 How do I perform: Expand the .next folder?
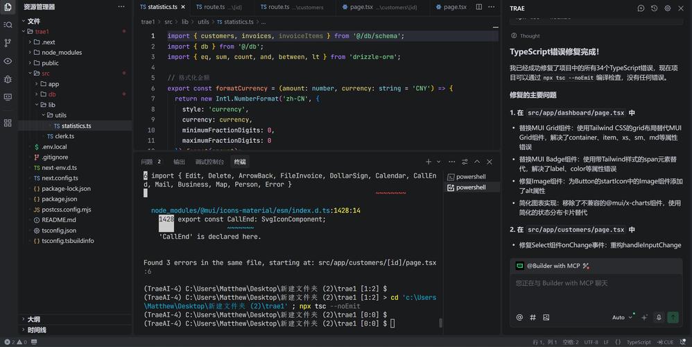[x=30, y=42]
